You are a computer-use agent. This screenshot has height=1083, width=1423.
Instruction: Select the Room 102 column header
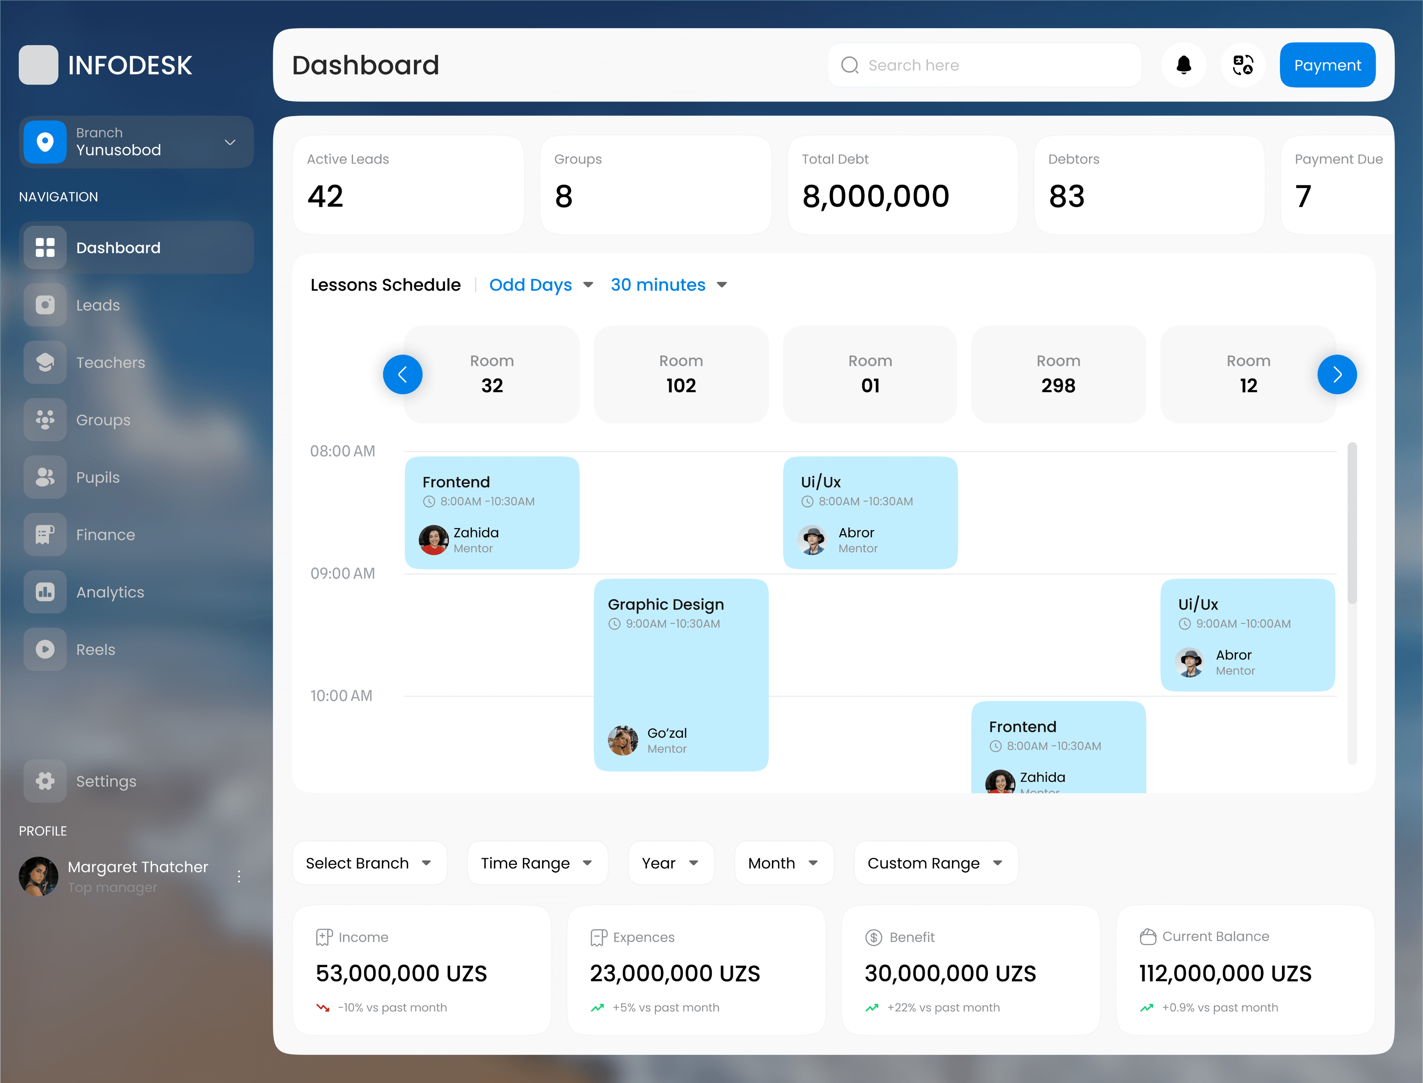click(681, 375)
